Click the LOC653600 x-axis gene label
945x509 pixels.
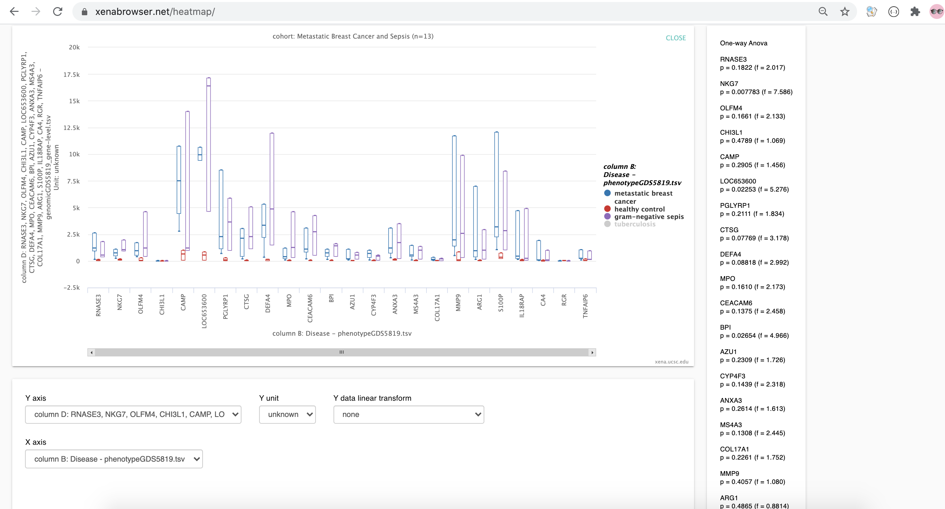[x=204, y=311]
